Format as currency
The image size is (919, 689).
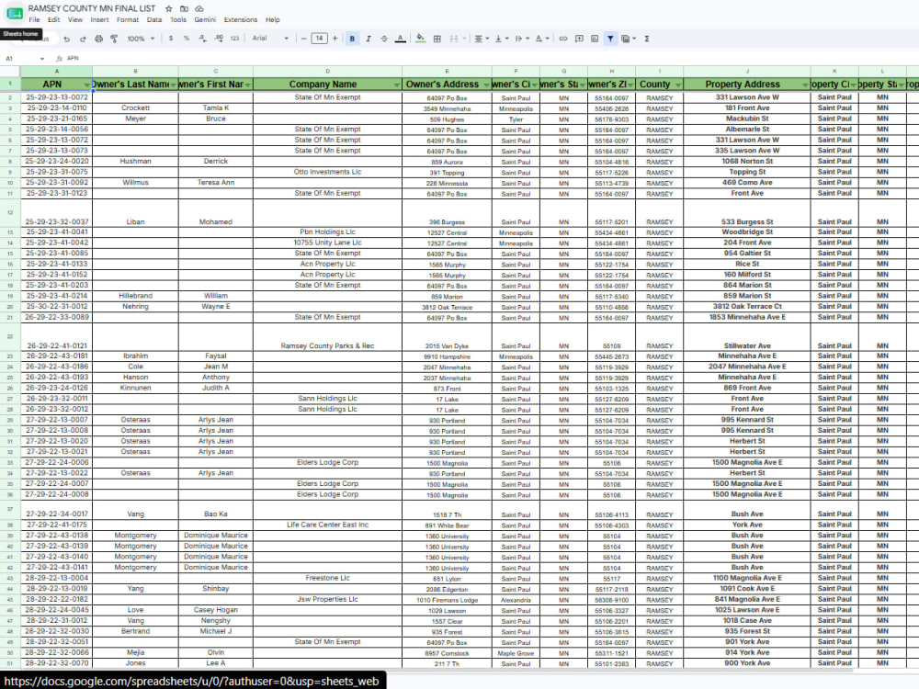coord(171,39)
